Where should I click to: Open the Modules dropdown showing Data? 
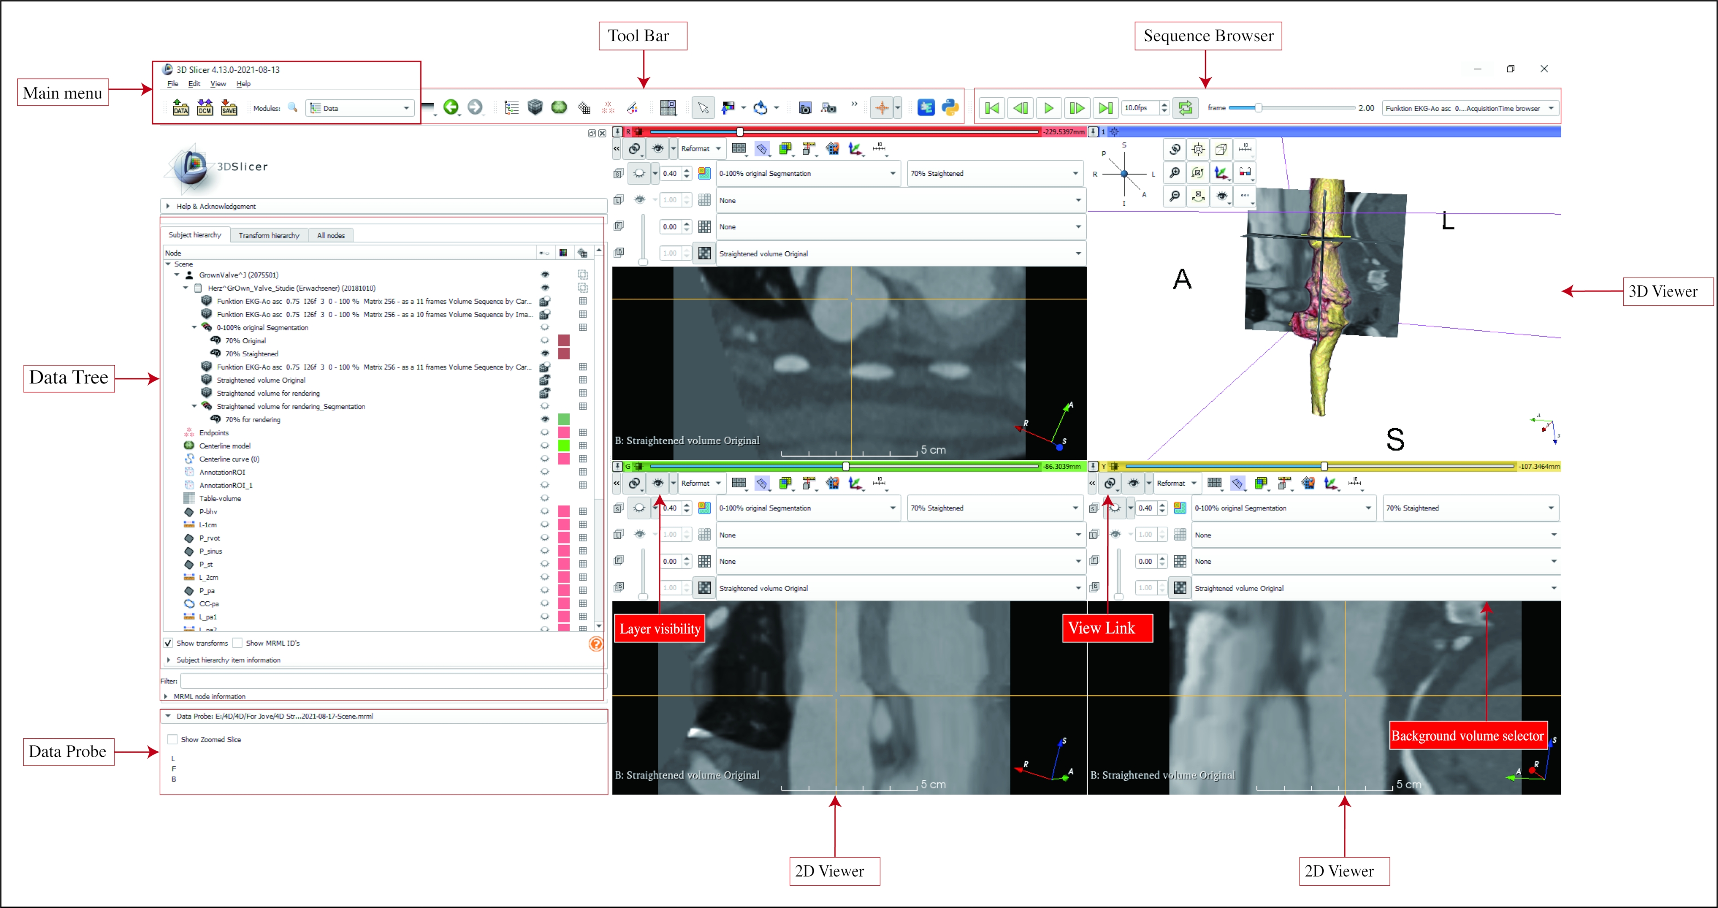click(x=360, y=108)
